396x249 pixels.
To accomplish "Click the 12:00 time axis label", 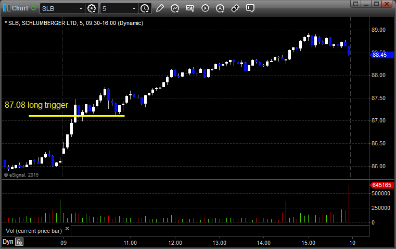I will (175, 243).
